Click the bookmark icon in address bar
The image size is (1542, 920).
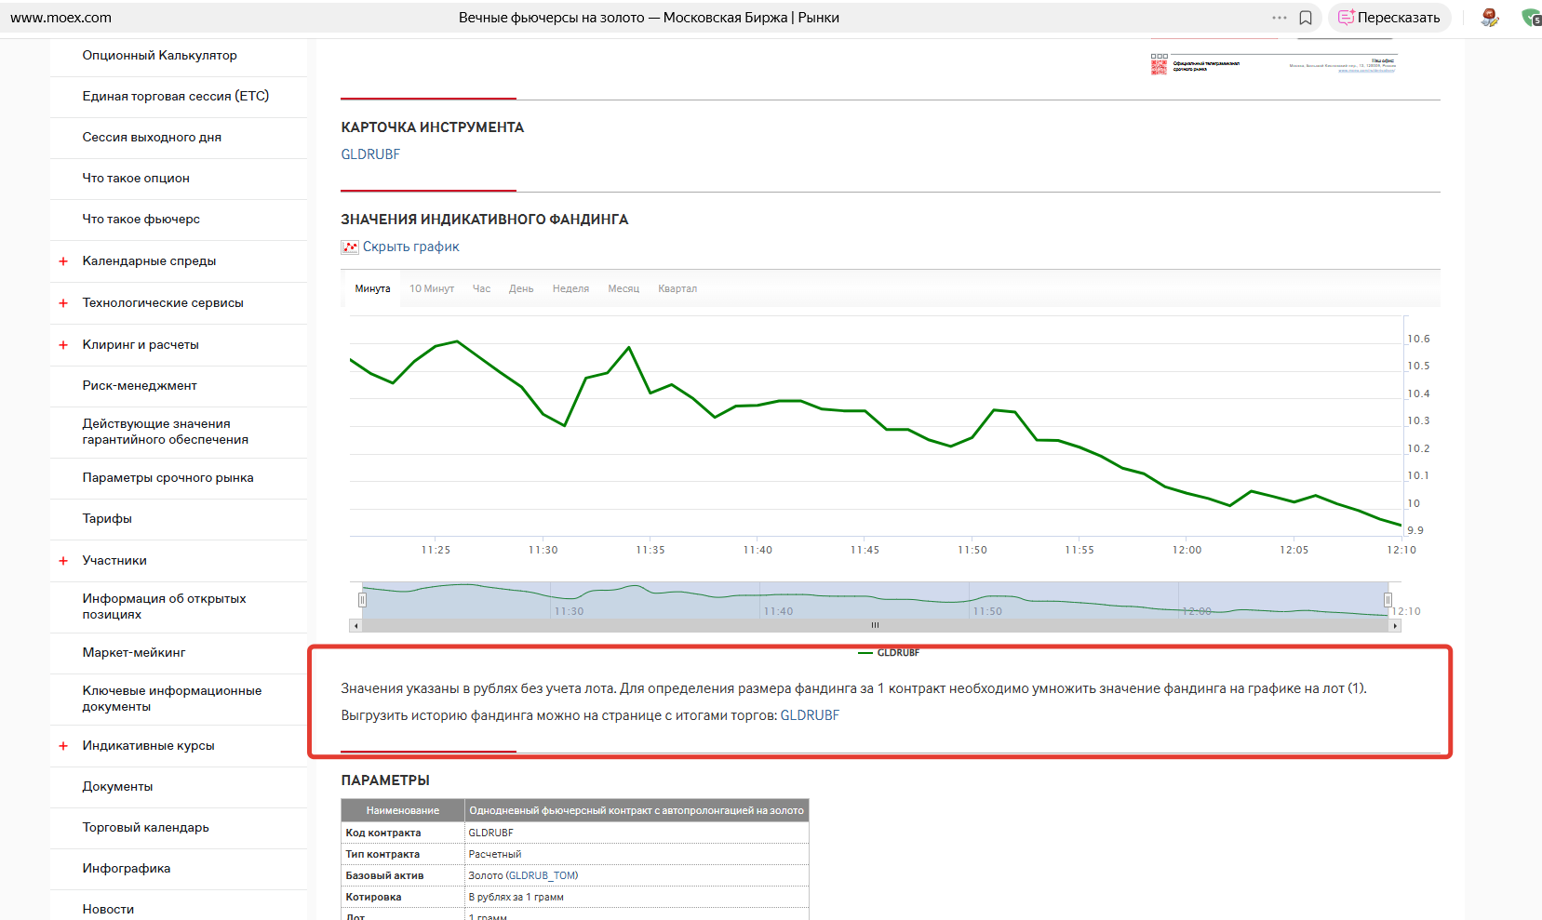click(1306, 18)
